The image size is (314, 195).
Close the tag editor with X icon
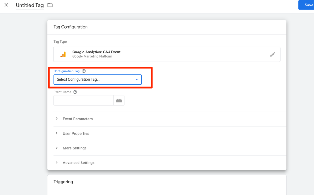6,5
